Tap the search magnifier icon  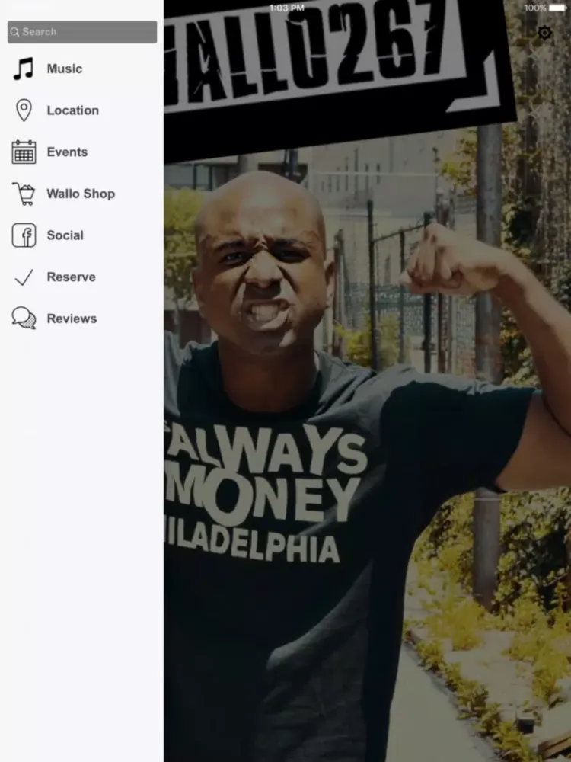pos(15,32)
